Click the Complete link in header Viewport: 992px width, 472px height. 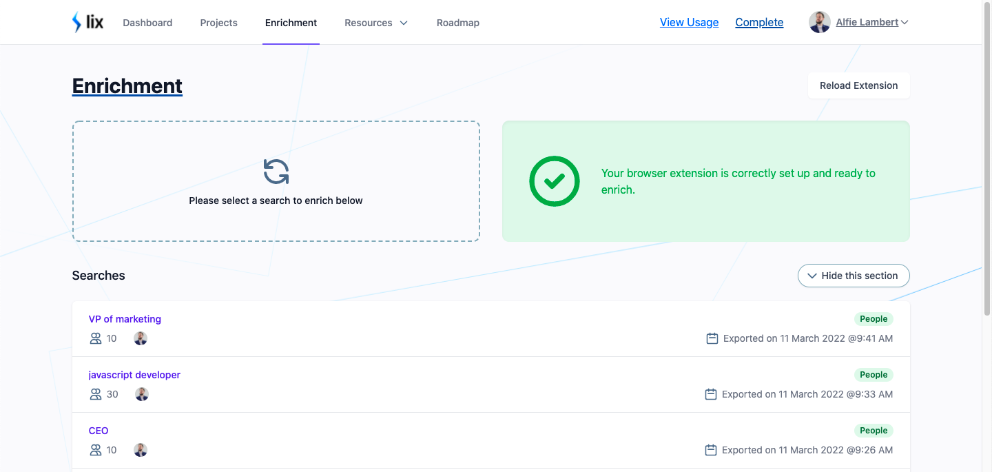[759, 22]
